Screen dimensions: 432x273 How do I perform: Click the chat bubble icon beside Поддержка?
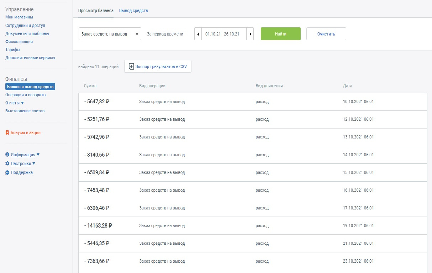[x=7, y=173]
